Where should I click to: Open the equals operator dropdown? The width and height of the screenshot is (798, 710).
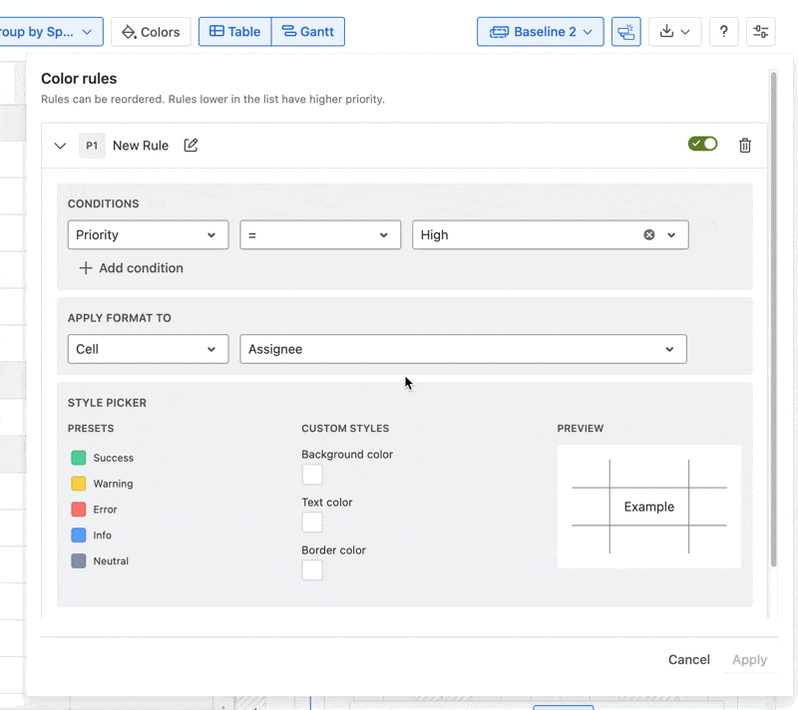point(320,235)
